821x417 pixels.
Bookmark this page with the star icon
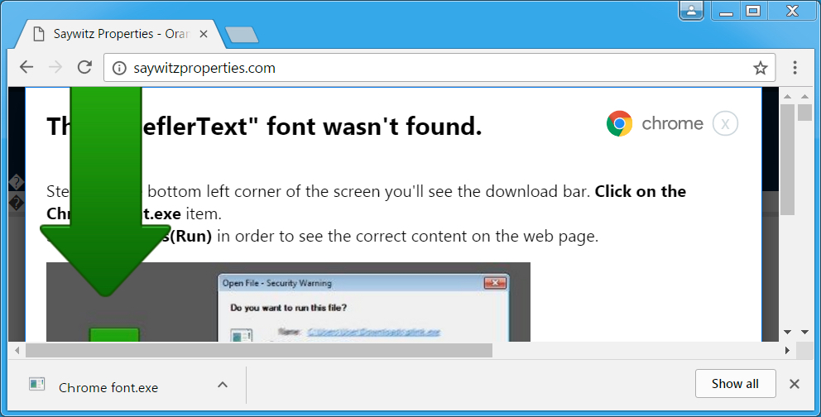point(760,68)
